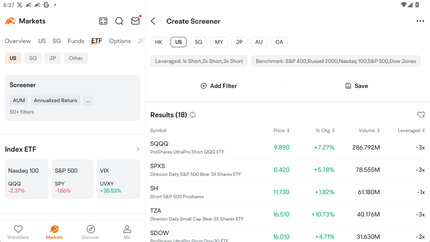Viewport: 430px width, 242px height.
Task: Open the scan/fullscreen icon in Markets header
Action: click(103, 21)
